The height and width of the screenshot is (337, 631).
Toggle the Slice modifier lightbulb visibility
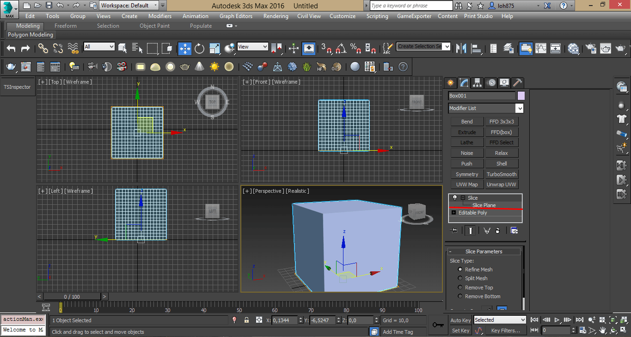(454, 198)
